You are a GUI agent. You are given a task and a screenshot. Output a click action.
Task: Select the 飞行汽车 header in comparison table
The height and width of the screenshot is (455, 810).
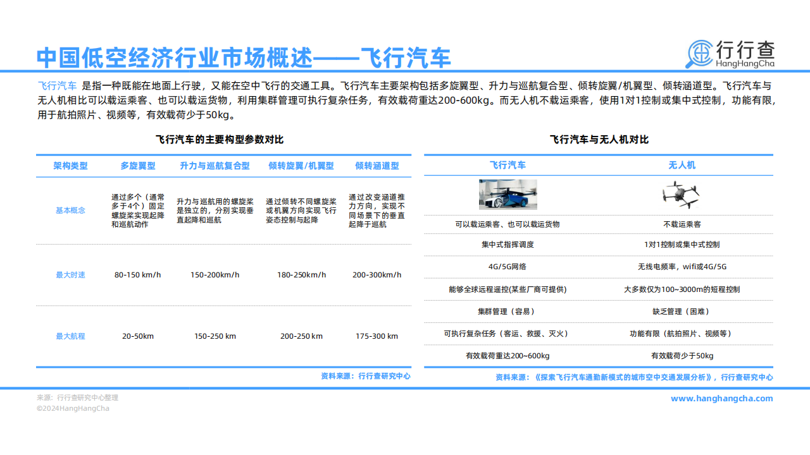(x=508, y=165)
